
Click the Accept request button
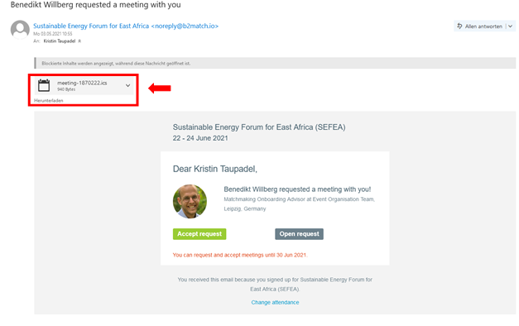pyautogui.click(x=199, y=234)
